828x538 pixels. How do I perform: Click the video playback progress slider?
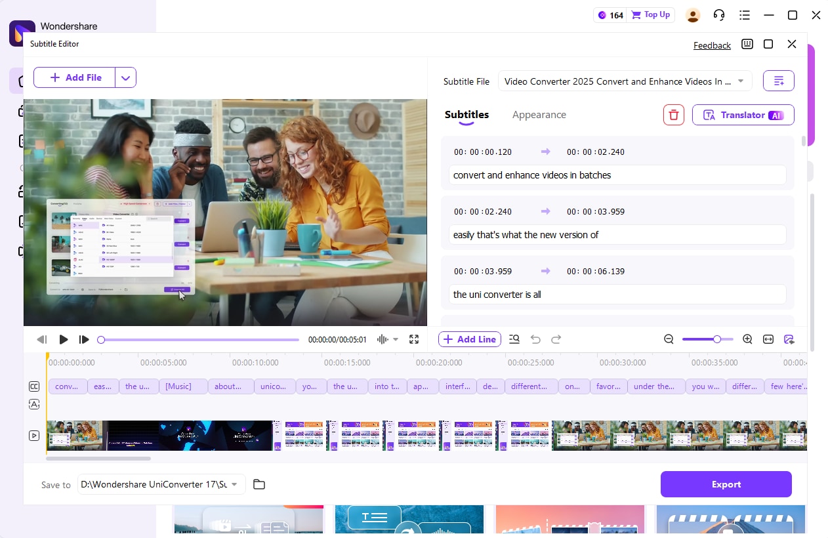tap(198, 340)
